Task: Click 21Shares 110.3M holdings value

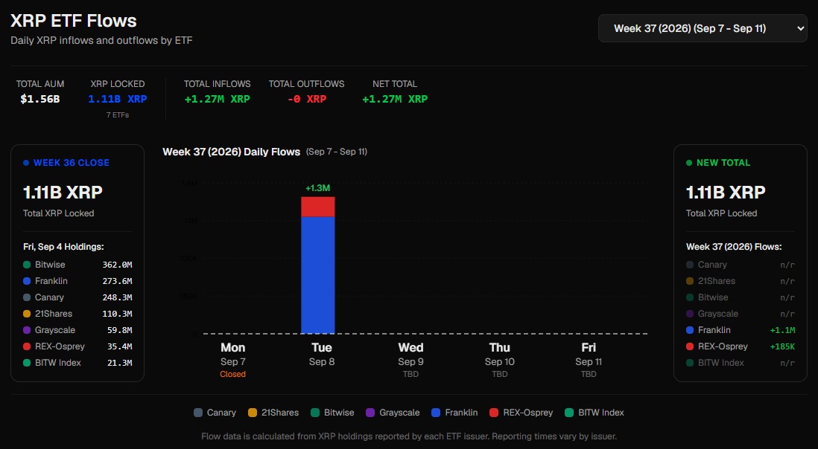Action: click(x=117, y=314)
